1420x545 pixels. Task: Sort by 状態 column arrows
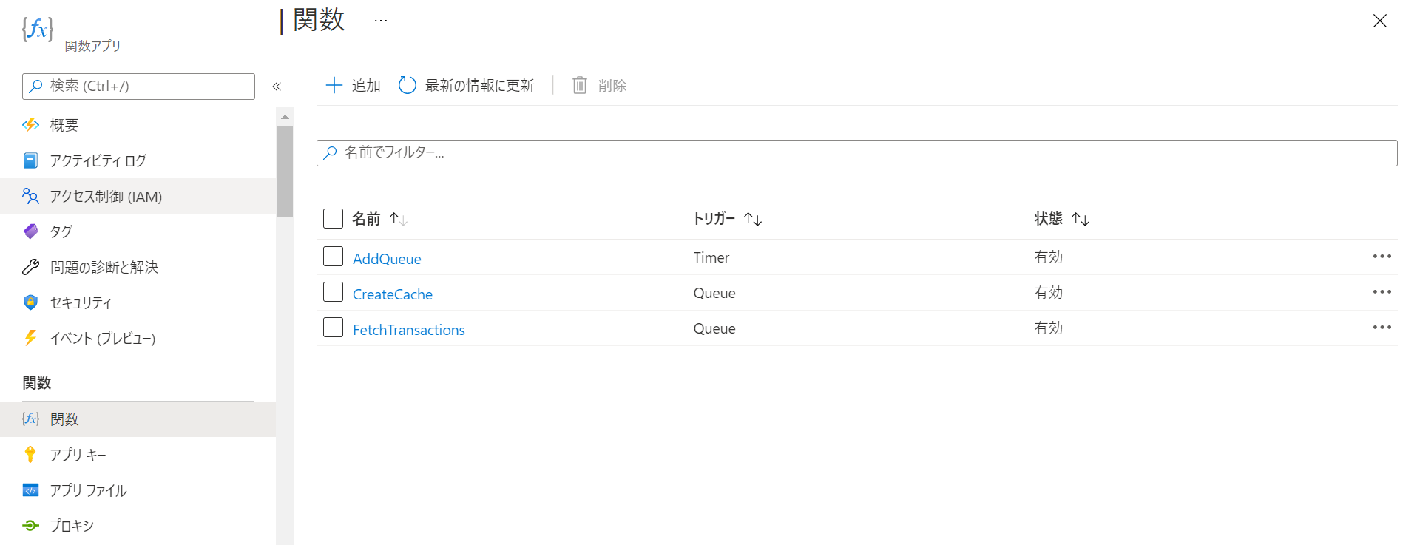tap(1081, 219)
